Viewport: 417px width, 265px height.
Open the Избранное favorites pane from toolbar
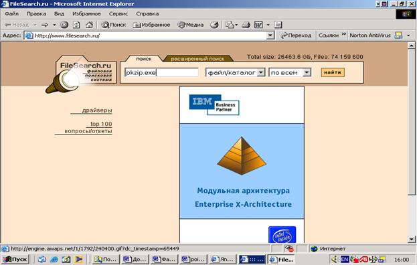151,25
